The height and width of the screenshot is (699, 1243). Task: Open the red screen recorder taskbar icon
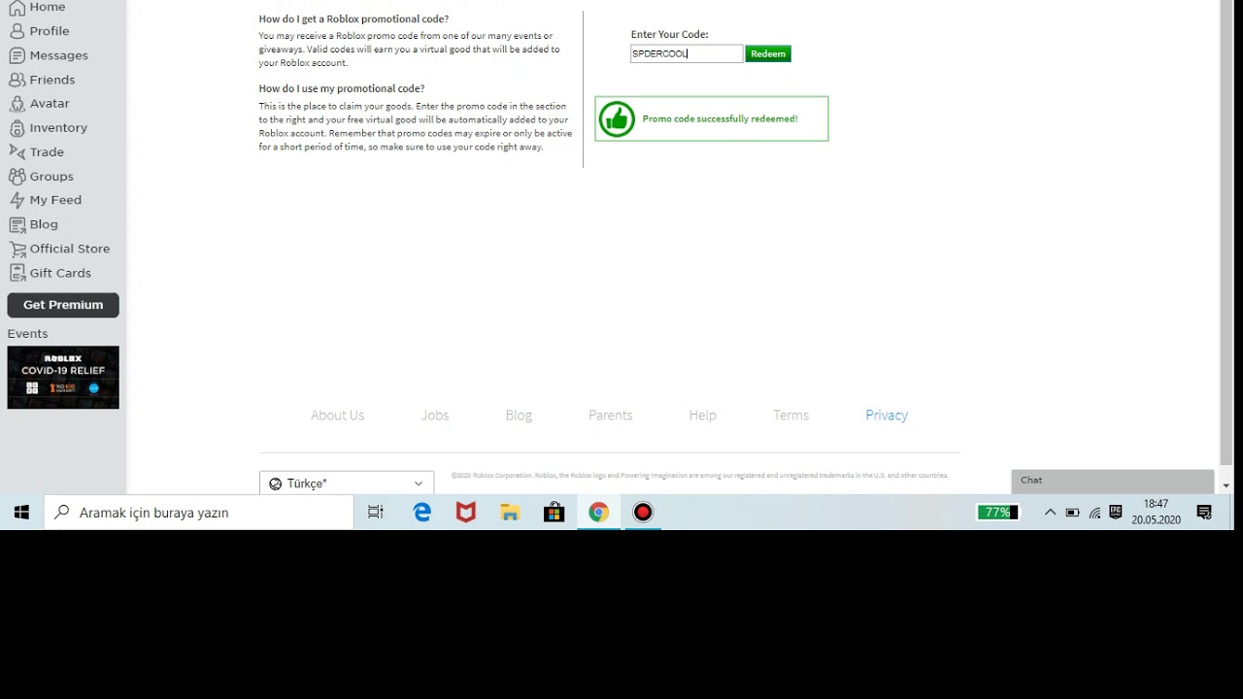[x=643, y=513]
